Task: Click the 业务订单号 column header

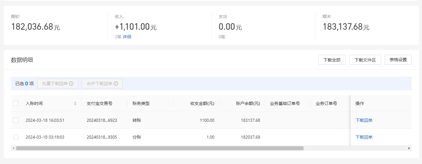Action: [x=326, y=103]
